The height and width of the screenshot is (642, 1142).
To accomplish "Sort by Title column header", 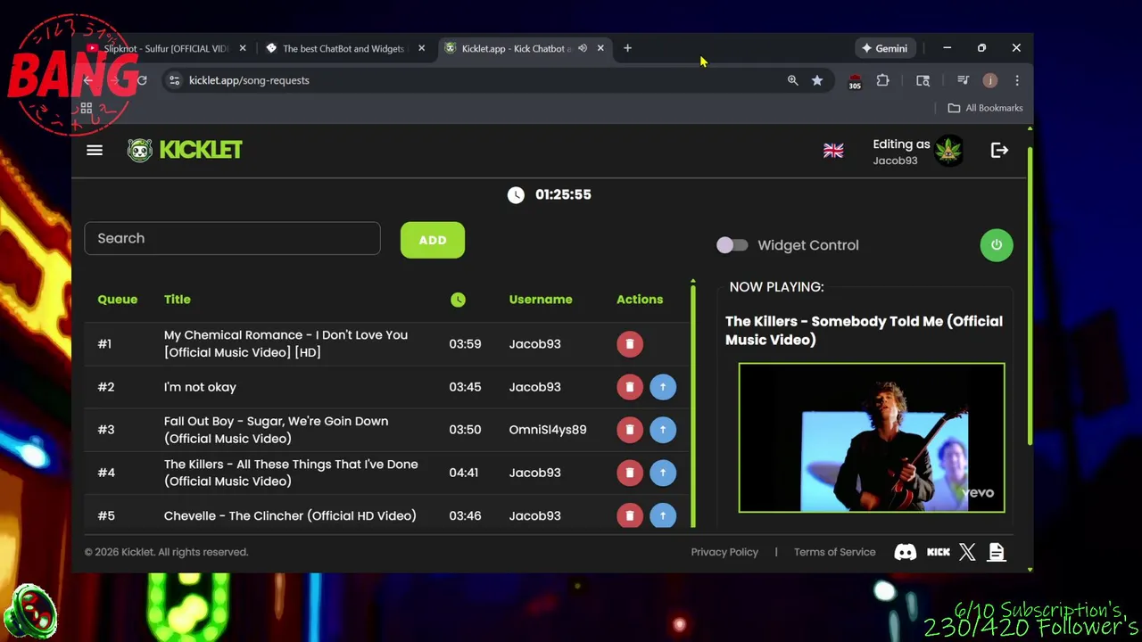I will pyautogui.click(x=178, y=300).
